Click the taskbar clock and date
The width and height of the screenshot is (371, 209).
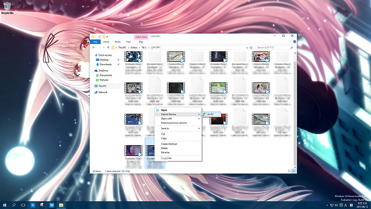coord(362,205)
